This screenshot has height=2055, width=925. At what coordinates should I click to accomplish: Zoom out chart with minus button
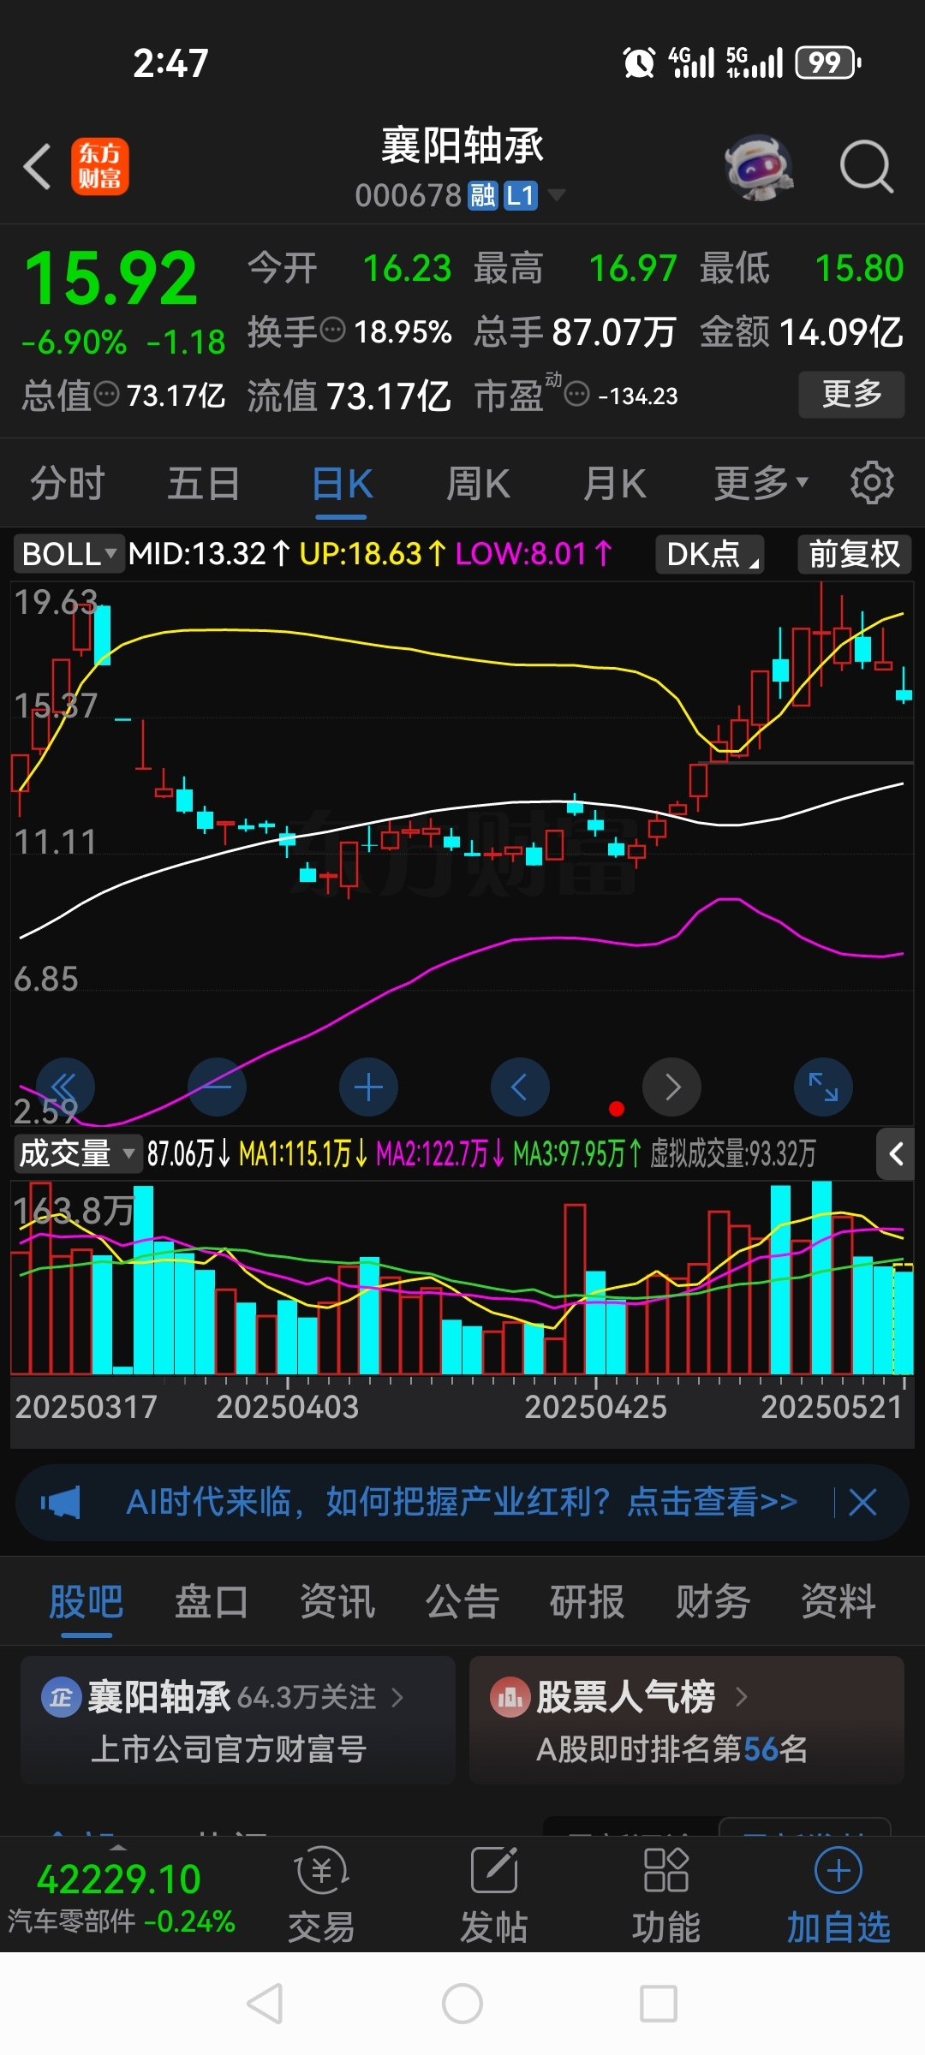tap(218, 1087)
